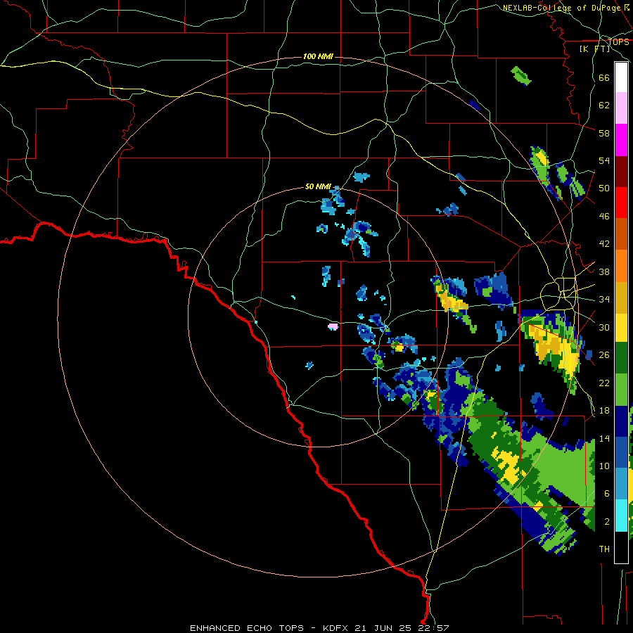
Task: Click the "NEXLAB-College of DuPage" credit text
Action: (562, 8)
